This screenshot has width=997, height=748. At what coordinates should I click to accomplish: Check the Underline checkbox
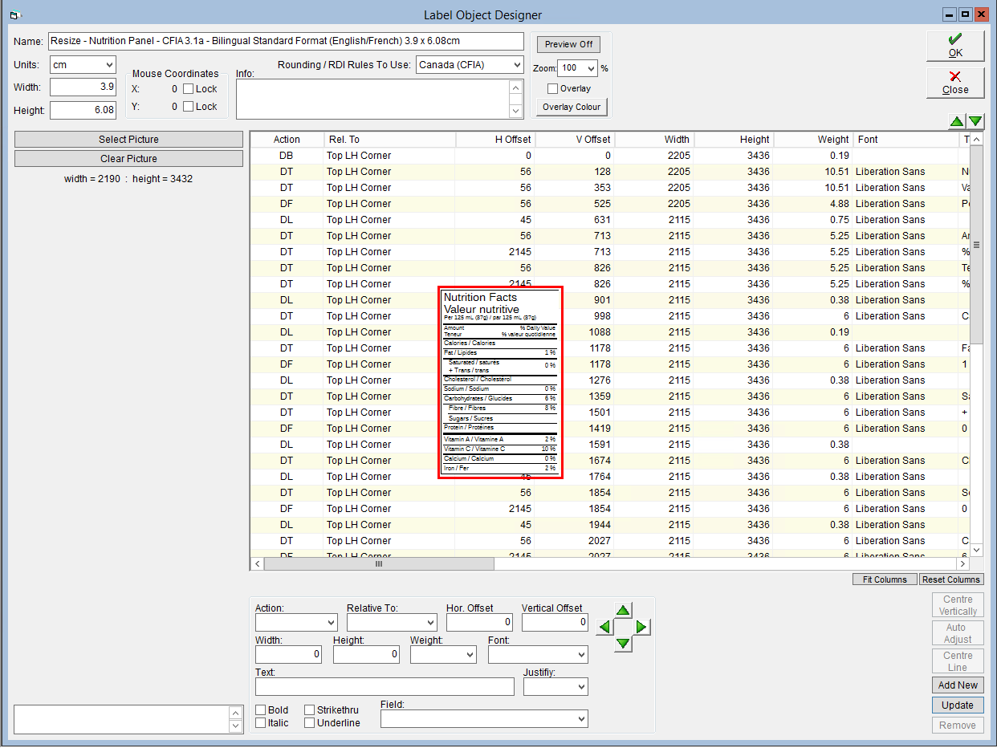[310, 723]
